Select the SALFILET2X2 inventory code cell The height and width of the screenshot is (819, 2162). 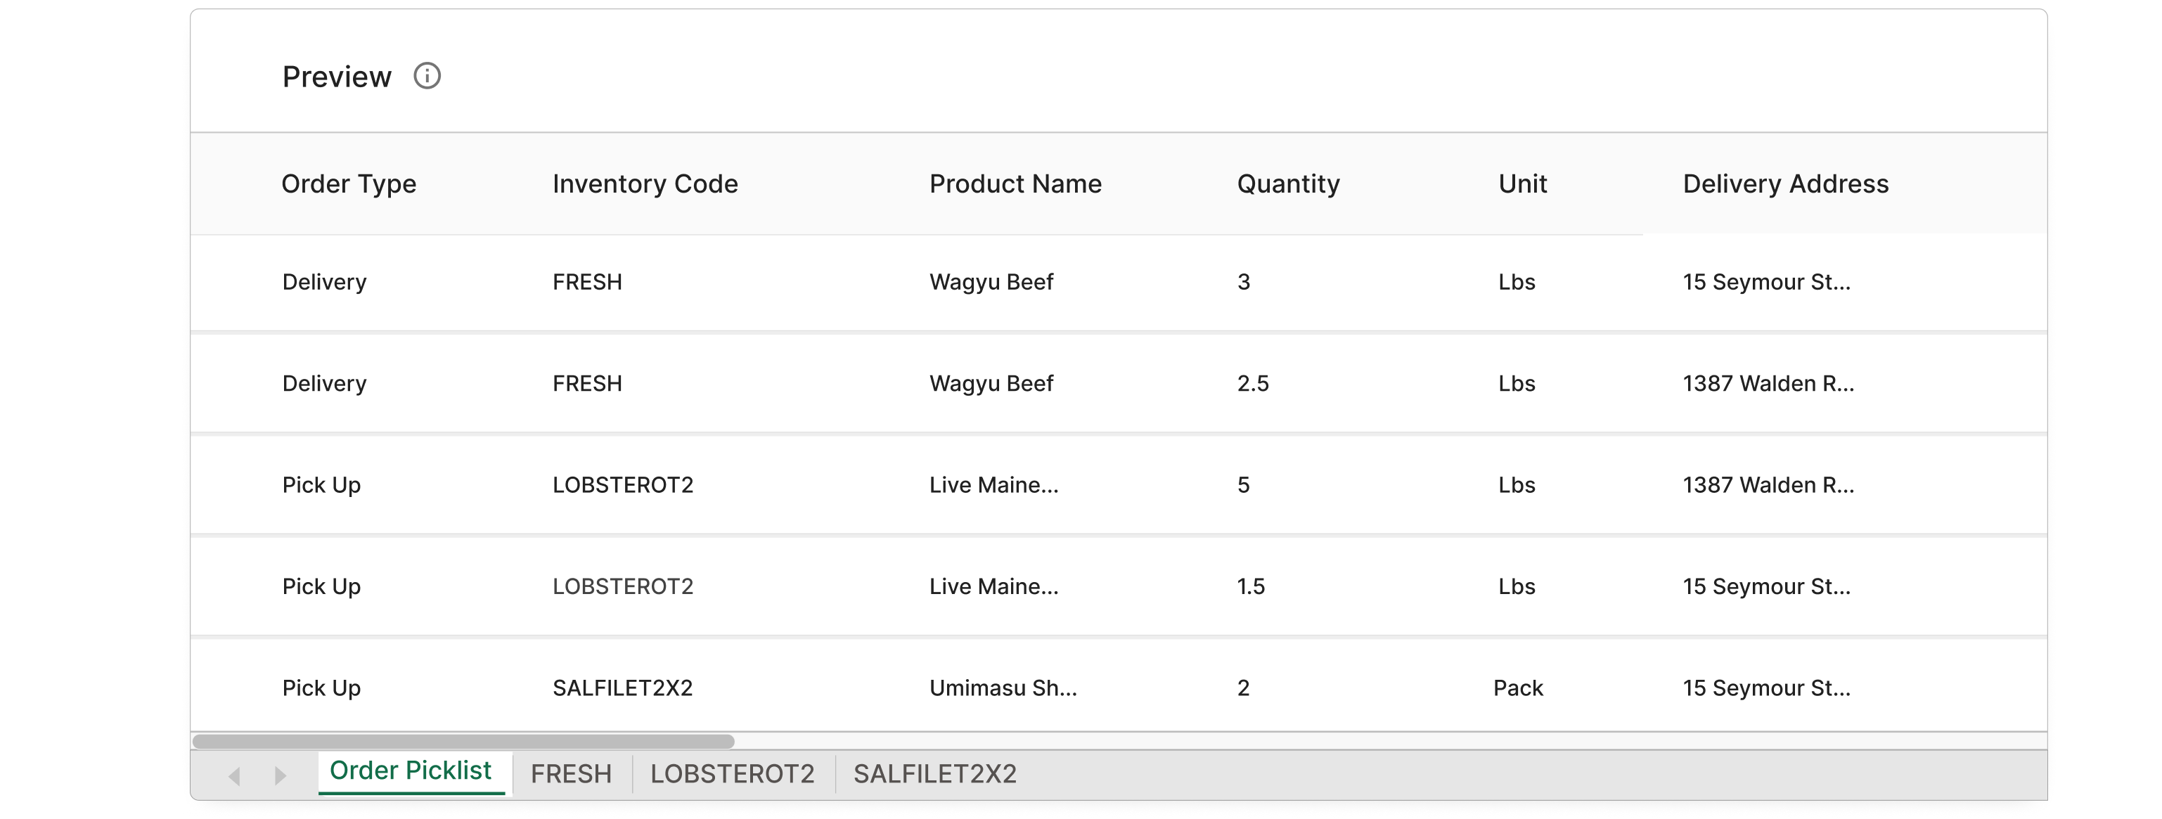[x=623, y=688]
